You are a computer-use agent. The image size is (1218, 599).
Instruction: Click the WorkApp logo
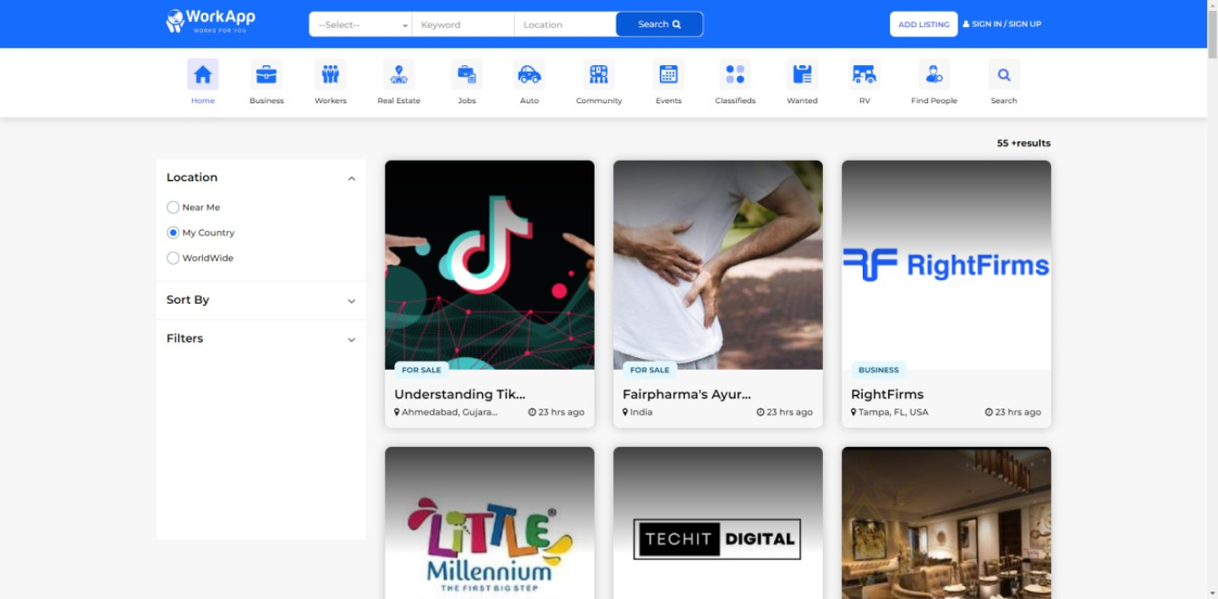tap(211, 21)
